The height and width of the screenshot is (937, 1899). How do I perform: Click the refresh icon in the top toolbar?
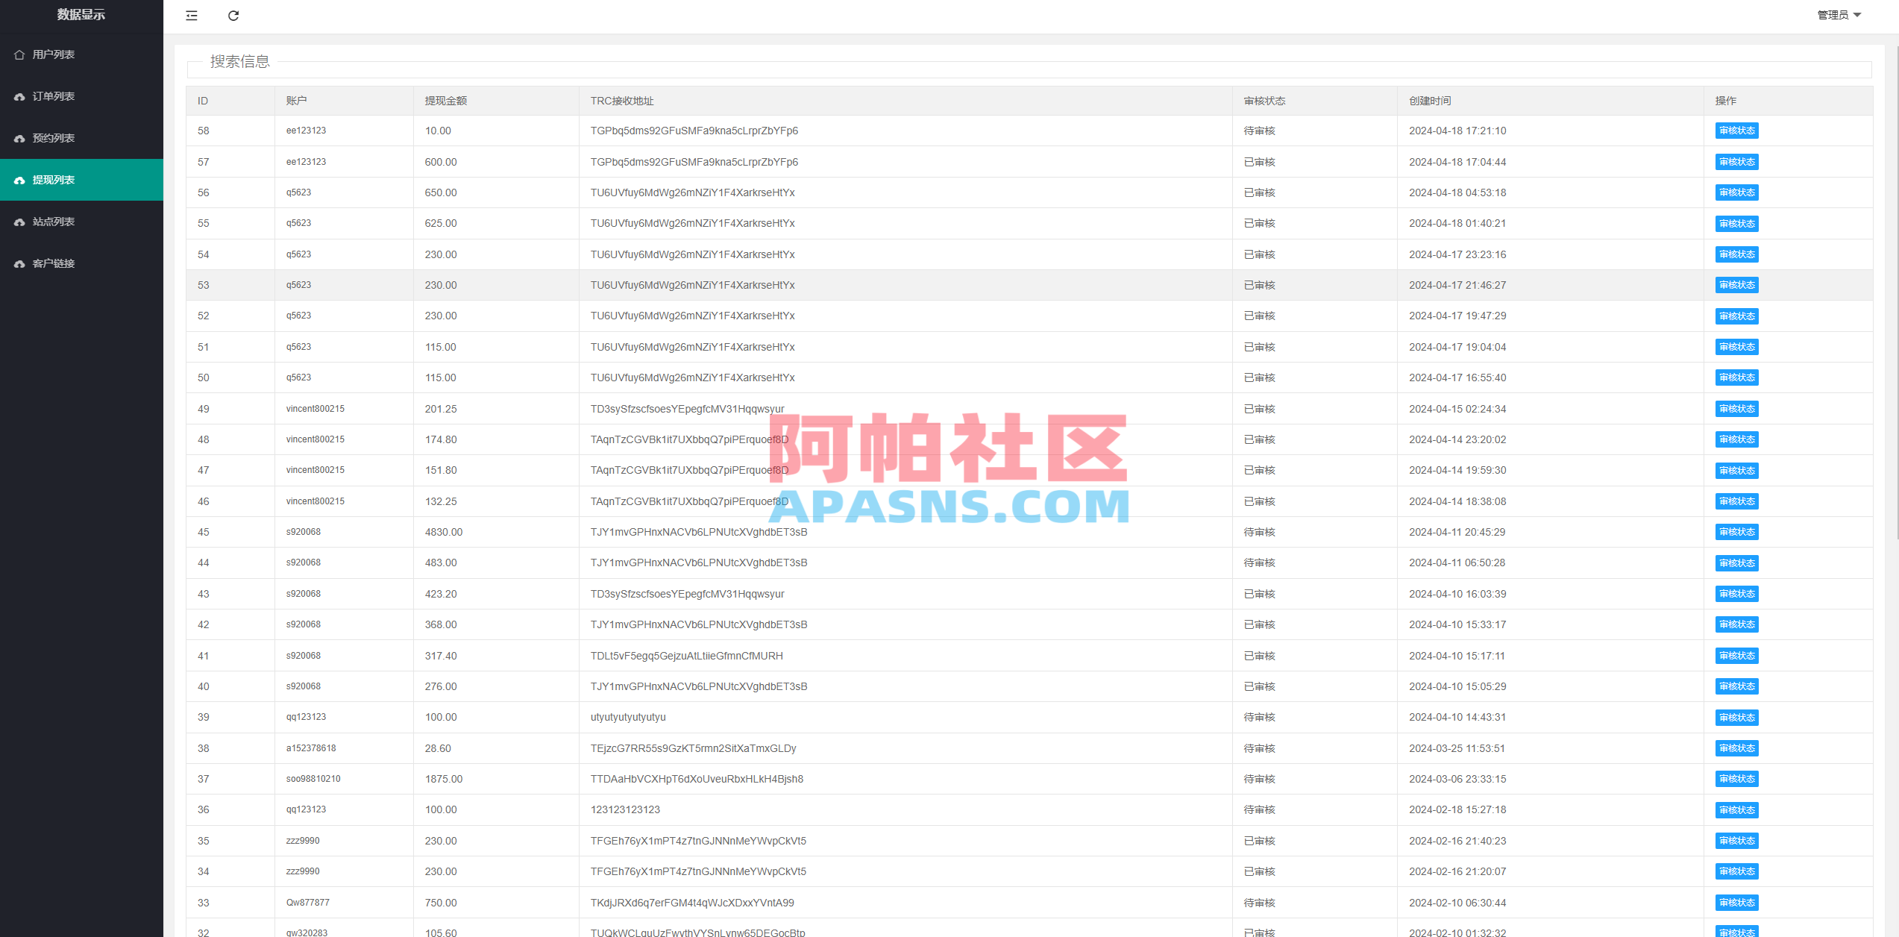[x=233, y=16]
